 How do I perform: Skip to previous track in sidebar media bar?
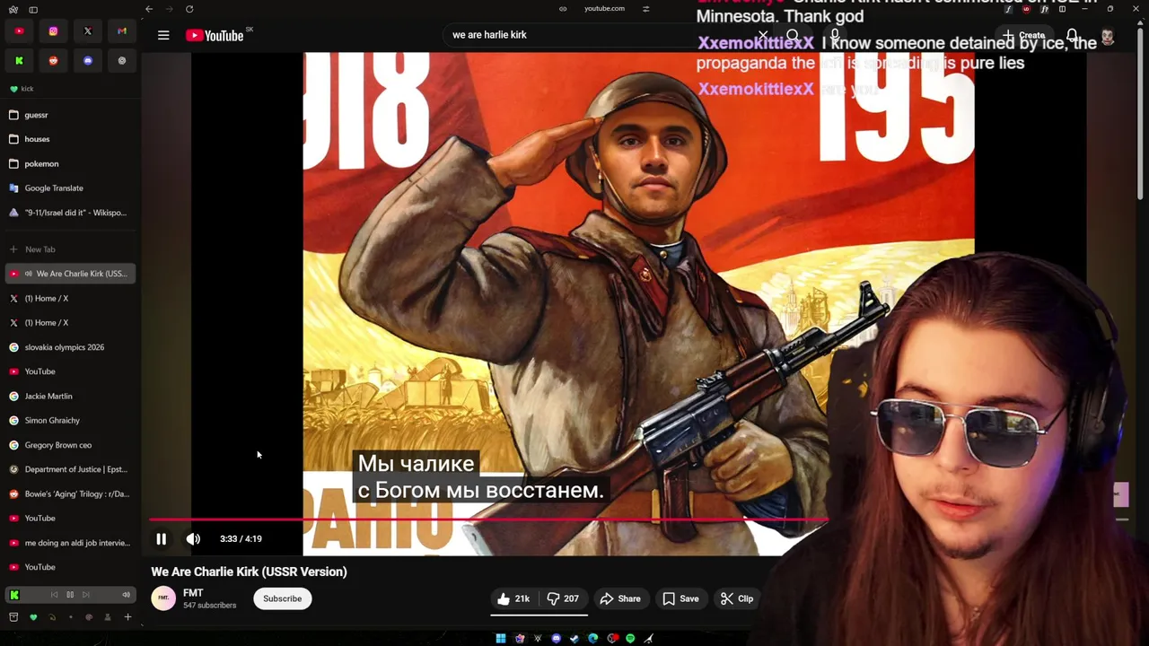pos(54,595)
